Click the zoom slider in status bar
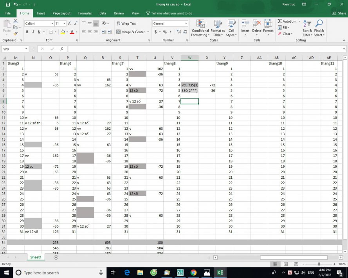This screenshot has width=348, height=278. point(319,264)
